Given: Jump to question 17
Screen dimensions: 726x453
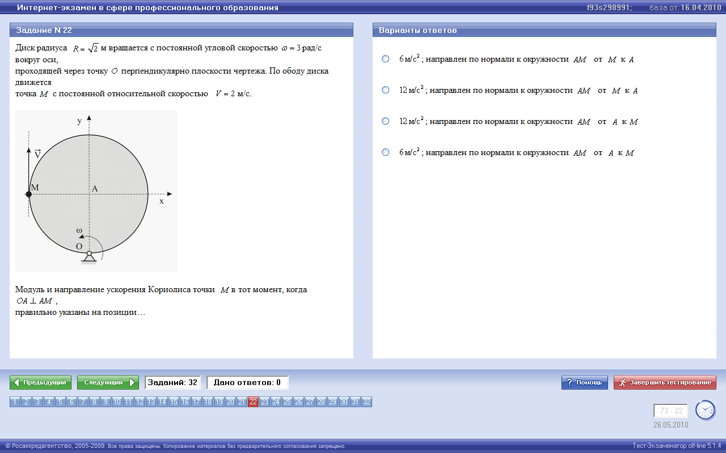Looking at the screenshot, I should coord(197,402).
